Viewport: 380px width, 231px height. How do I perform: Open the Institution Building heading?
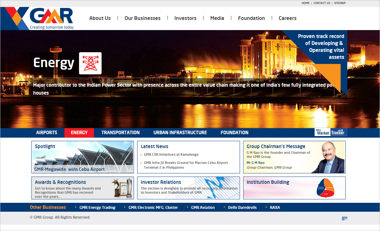tap(268, 182)
